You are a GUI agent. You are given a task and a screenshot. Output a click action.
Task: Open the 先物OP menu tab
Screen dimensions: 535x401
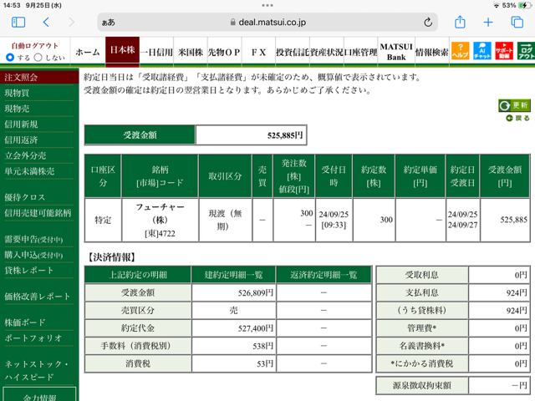(x=224, y=52)
